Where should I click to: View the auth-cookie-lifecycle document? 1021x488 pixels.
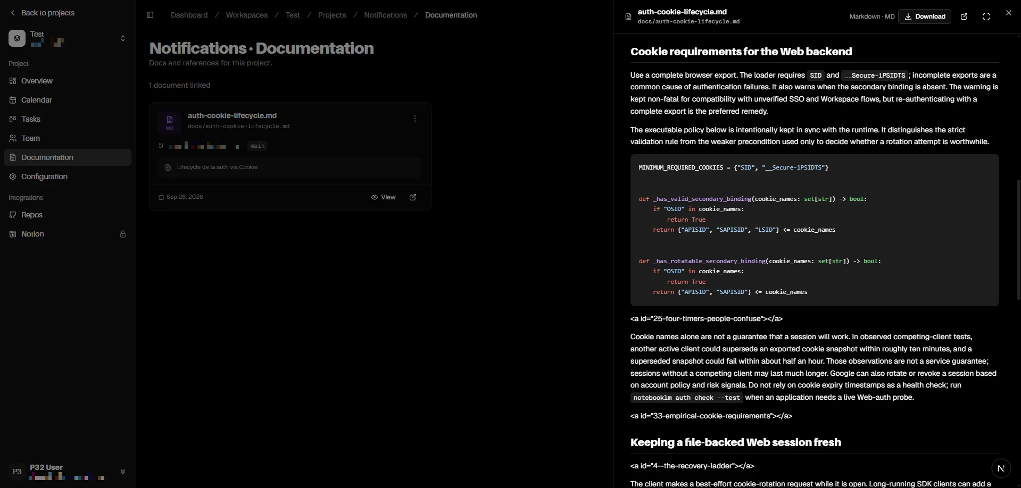384,197
